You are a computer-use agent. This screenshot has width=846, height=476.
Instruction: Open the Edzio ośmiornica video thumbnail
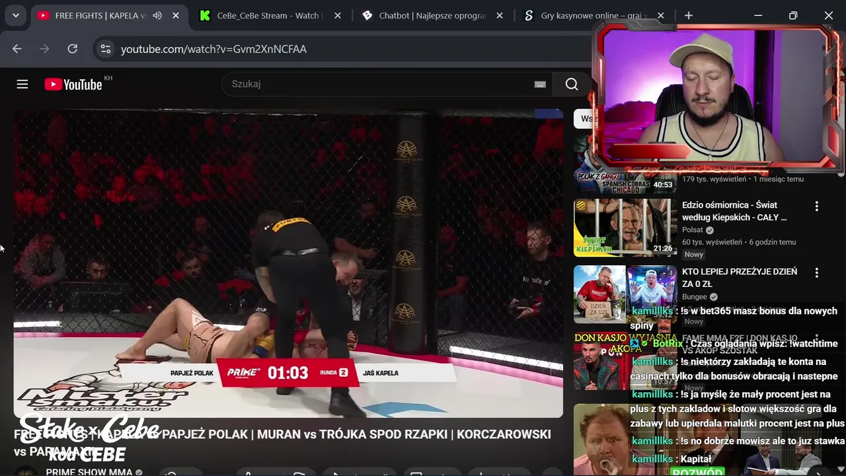coord(625,227)
